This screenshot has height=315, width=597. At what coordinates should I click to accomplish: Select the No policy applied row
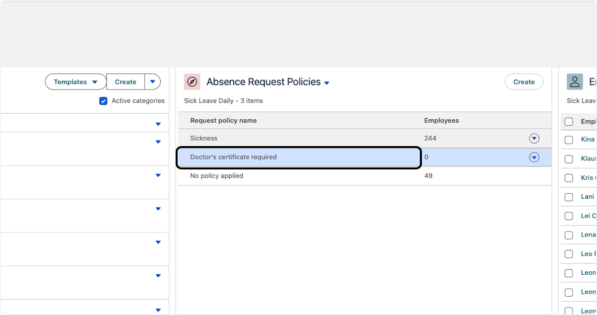tap(298, 176)
